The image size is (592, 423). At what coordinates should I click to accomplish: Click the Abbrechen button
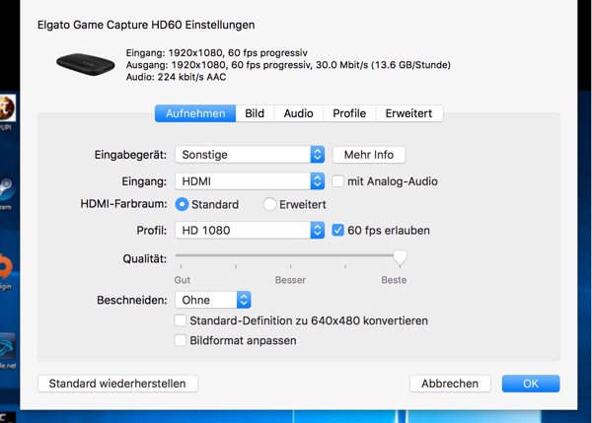[x=450, y=384]
